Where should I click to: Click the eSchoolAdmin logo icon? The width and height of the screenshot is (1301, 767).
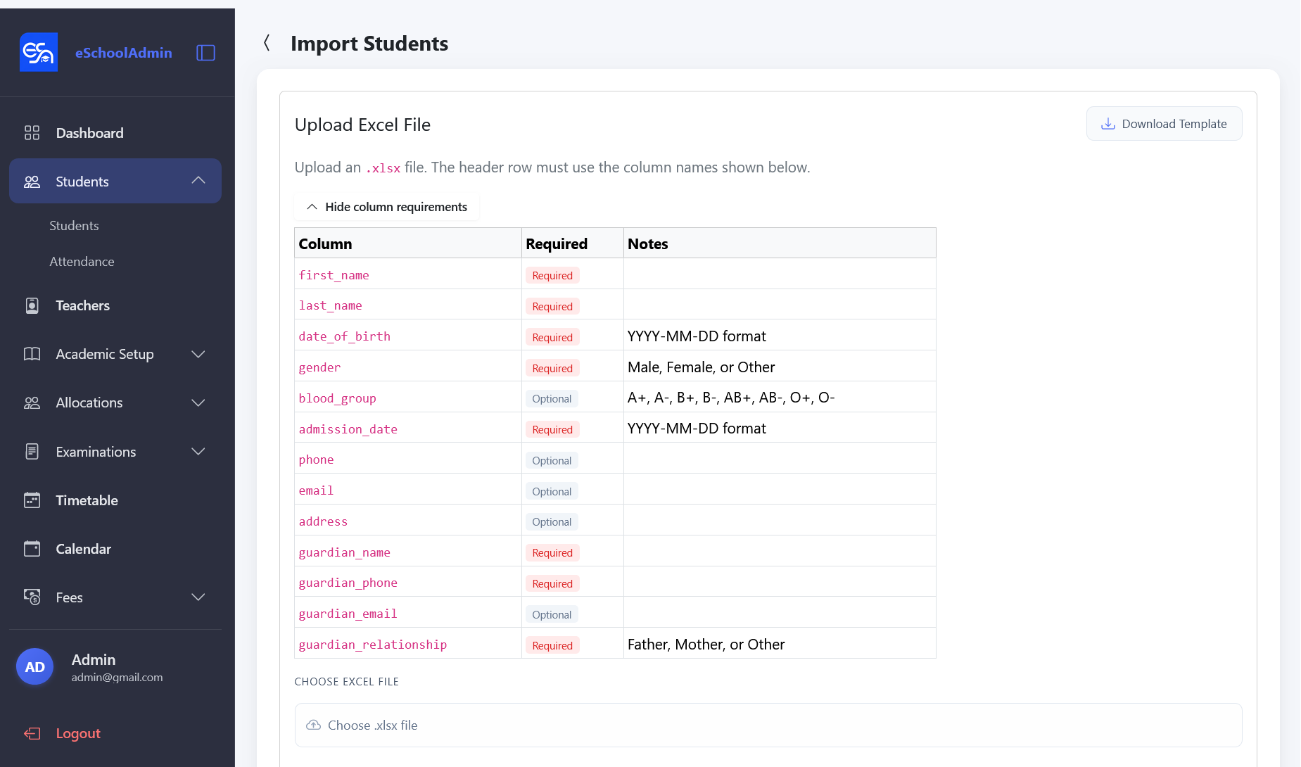(39, 52)
